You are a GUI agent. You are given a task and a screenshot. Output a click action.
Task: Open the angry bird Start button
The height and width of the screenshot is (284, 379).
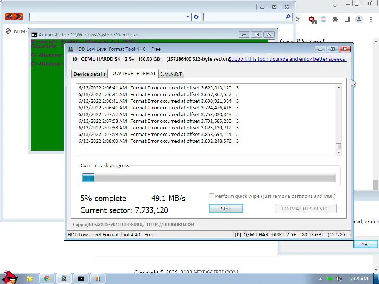(10, 278)
